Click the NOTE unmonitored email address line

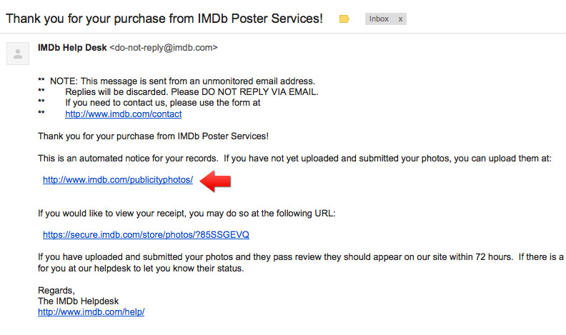click(182, 81)
